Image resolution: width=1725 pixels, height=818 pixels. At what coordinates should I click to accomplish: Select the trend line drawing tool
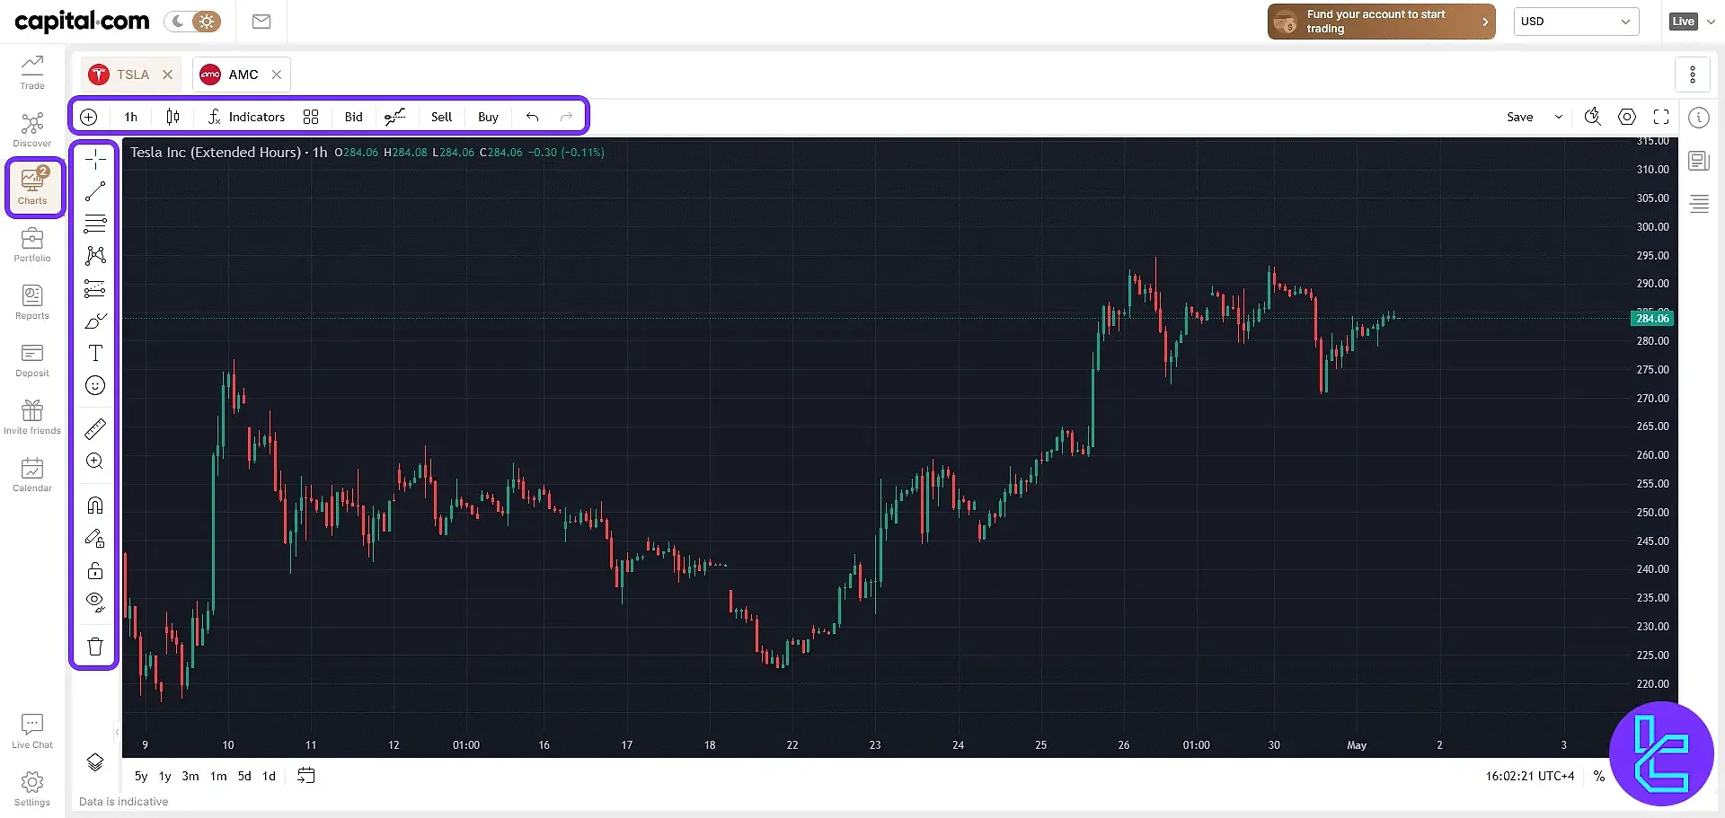[95, 191]
